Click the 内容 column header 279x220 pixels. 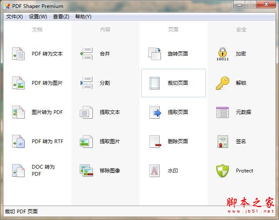coord(105,30)
